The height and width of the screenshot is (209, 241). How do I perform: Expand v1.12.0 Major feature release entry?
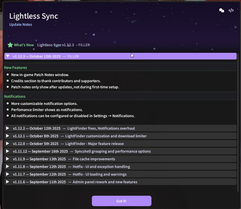(x=8, y=144)
